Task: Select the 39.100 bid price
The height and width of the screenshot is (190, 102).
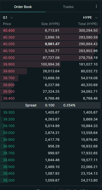Action: point(9,126)
